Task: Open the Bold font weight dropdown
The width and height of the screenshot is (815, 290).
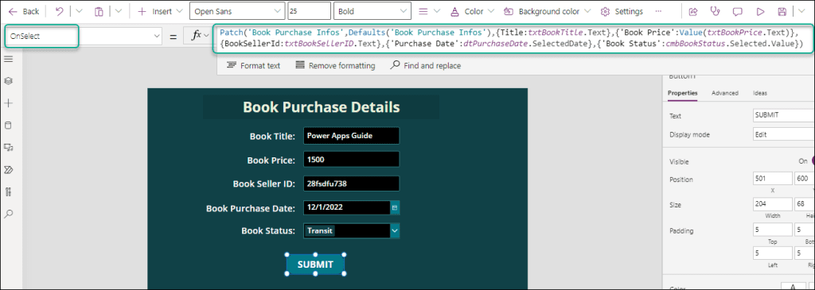Action: (x=372, y=11)
